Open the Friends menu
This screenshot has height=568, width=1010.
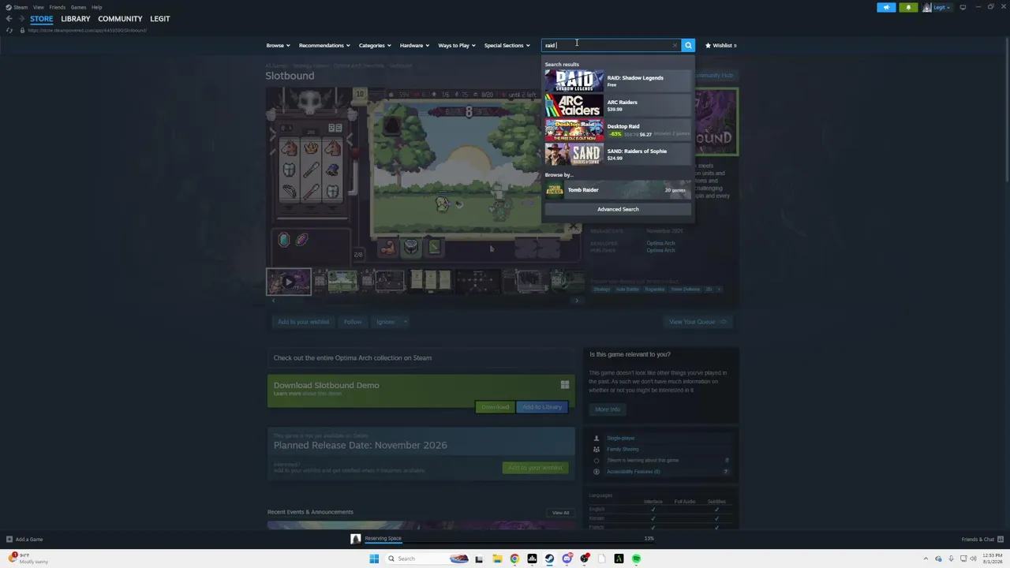pos(57,7)
